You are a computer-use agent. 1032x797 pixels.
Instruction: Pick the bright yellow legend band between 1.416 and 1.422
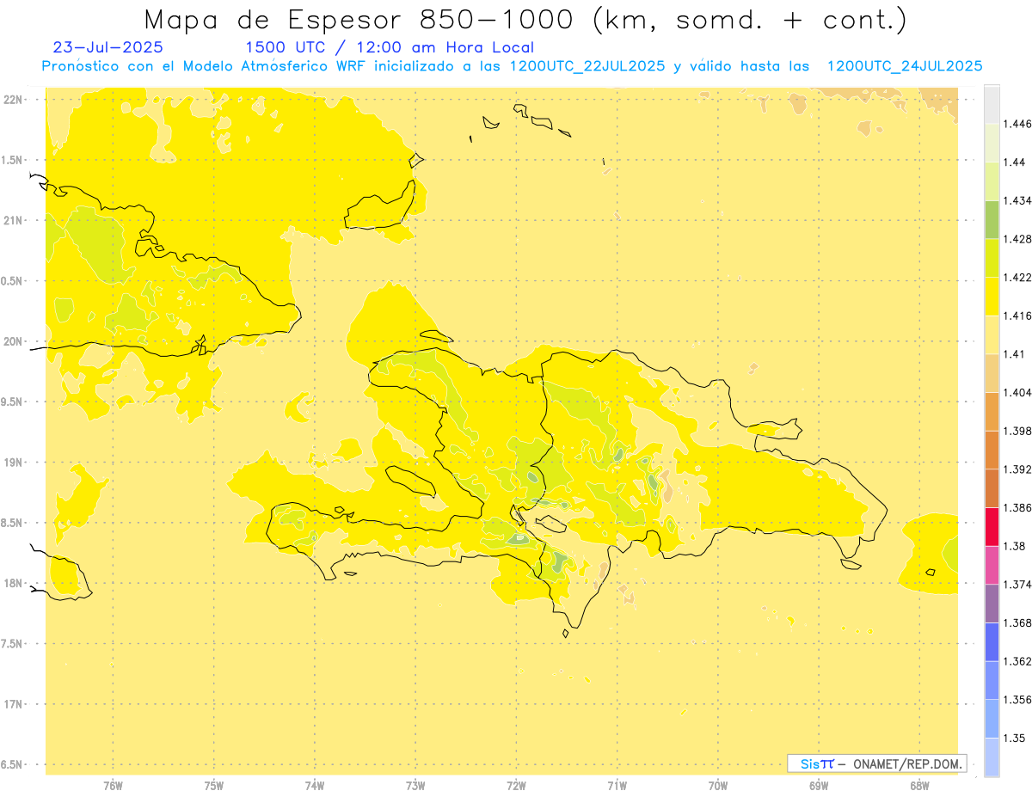[992, 297]
